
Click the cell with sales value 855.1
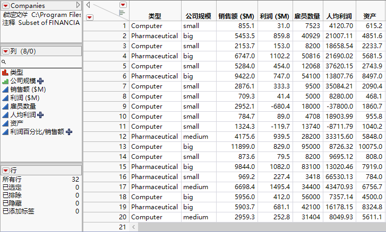point(237,26)
